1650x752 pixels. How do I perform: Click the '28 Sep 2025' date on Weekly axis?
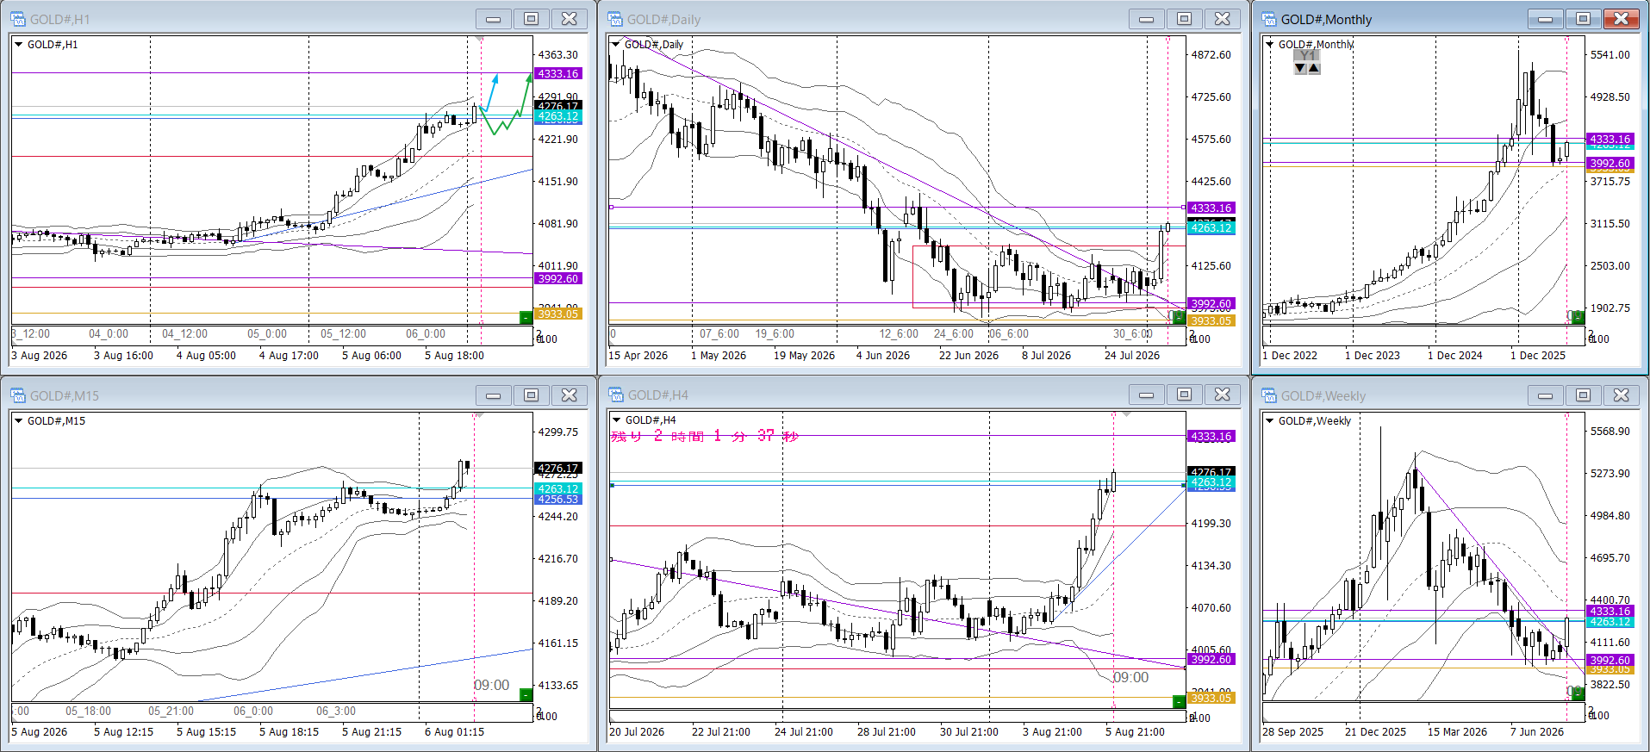(x=1292, y=731)
